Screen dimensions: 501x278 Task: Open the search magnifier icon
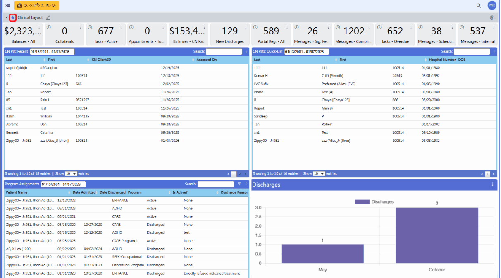pos(479,5)
